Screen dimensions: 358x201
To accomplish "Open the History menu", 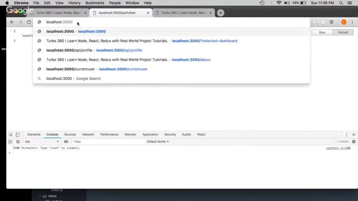I will click(74, 3).
